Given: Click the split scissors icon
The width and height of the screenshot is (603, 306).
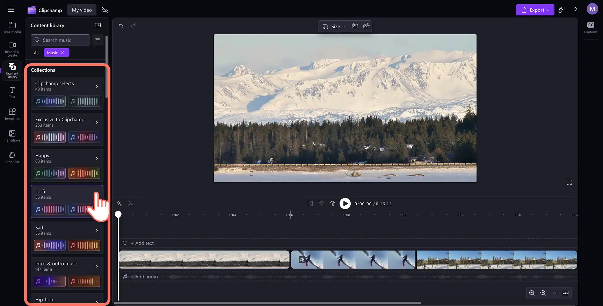Looking at the screenshot, I should point(131,204).
